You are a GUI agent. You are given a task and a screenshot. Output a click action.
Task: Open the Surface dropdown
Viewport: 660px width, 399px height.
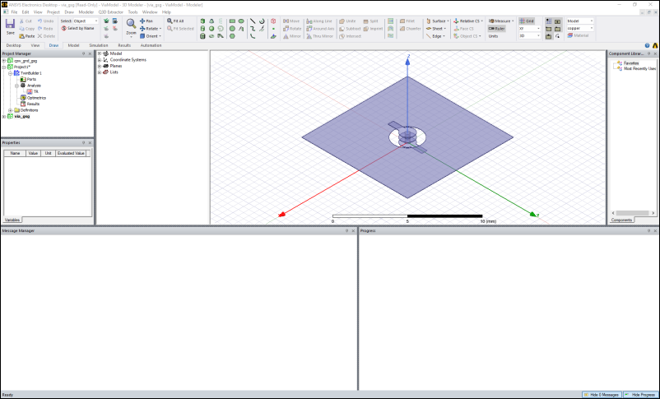click(x=437, y=21)
